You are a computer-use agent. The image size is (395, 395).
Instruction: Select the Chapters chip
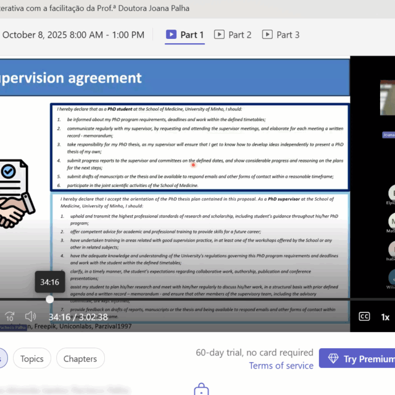point(80,359)
